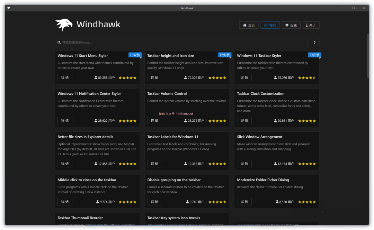
Task: Open the 主页 home tab
Action: [x=249, y=25]
